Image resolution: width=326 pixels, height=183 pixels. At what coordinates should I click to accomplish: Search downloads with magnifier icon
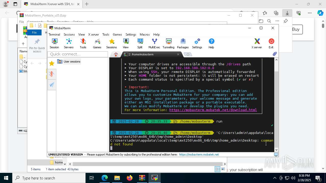[269, 21]
